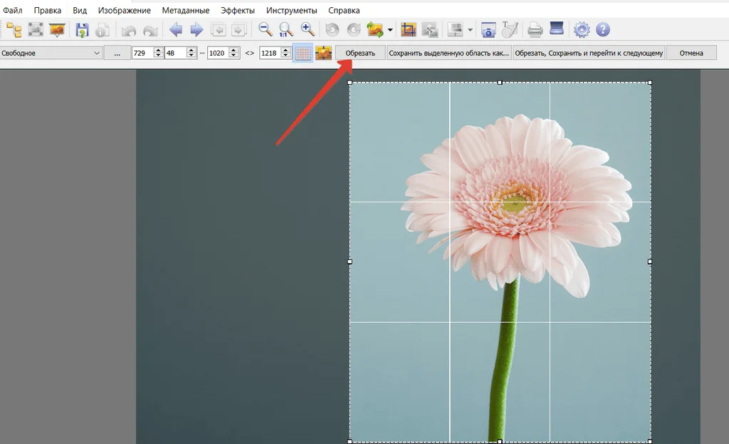Go to the previous image arrow
Screen dimensions: 729x444
click(x=175, y=30)
